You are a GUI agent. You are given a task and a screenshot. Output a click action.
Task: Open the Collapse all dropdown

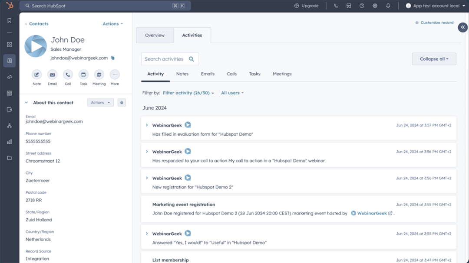click(434, 59)
